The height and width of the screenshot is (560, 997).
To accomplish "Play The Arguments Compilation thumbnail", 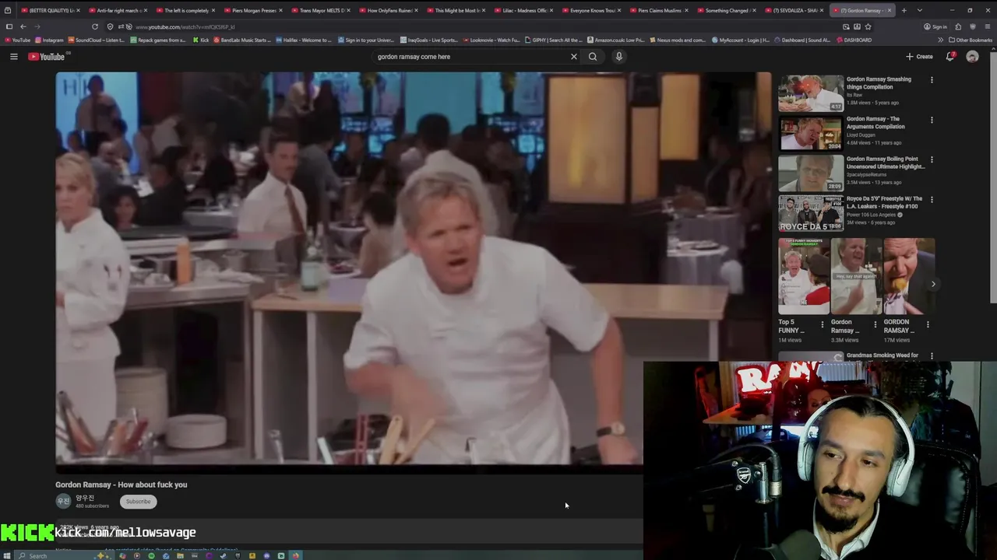I will click(x=811, y=133).
